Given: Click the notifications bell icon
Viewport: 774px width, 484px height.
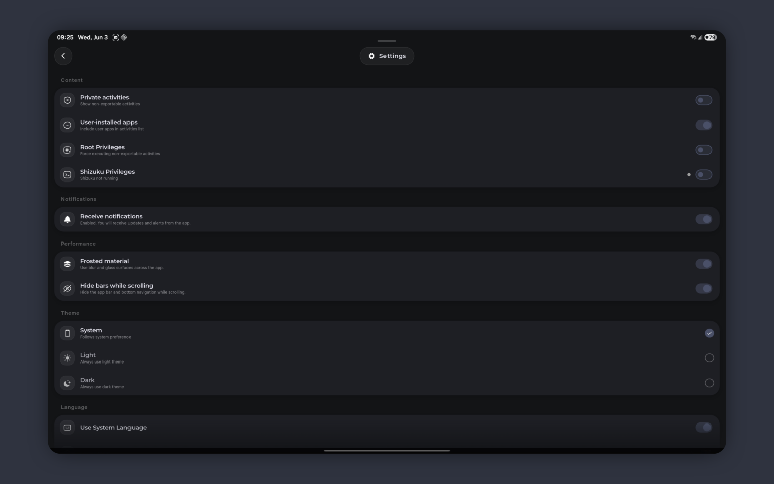Looking at the screenshot, I should [x=67, y=219].
